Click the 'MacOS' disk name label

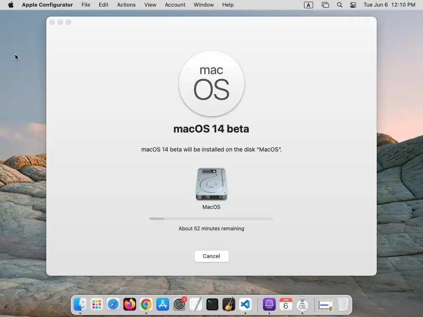(211, 207)
